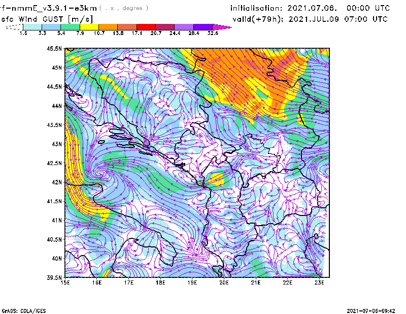The image size is (406, 314).
Task: Click the 39.5N latitude label
Action: pos(55,277)
